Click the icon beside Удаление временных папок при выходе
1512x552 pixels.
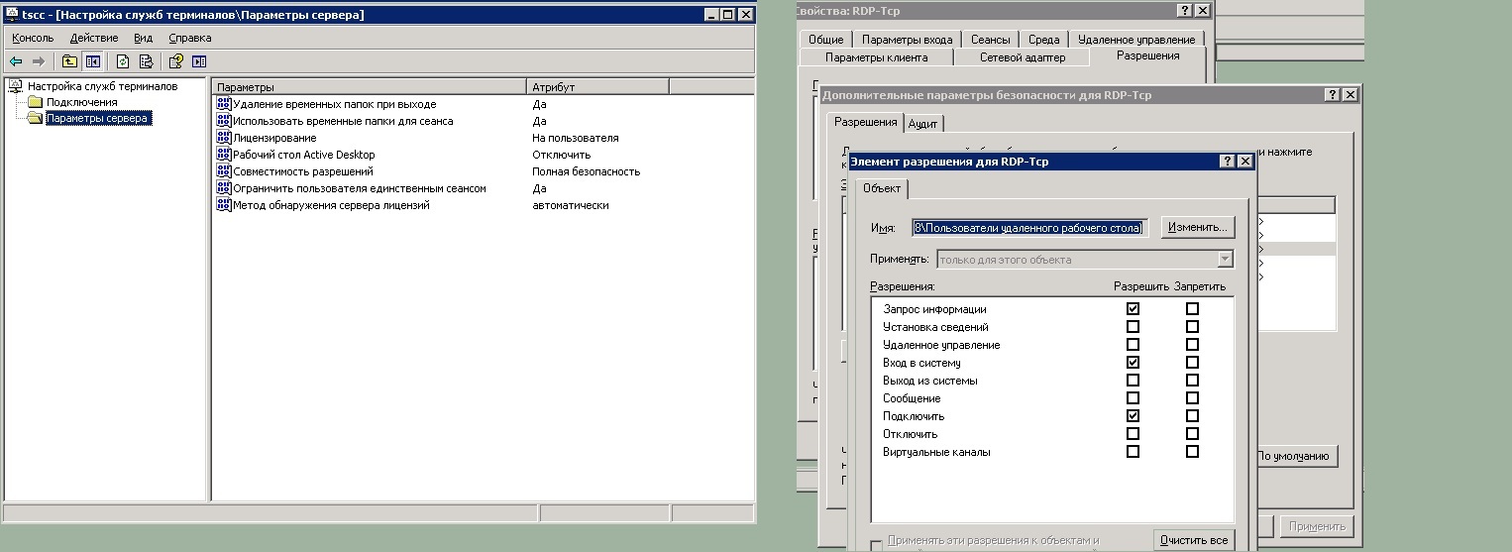point(224,104)
